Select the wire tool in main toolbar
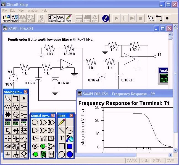 [x=159, y=18]
